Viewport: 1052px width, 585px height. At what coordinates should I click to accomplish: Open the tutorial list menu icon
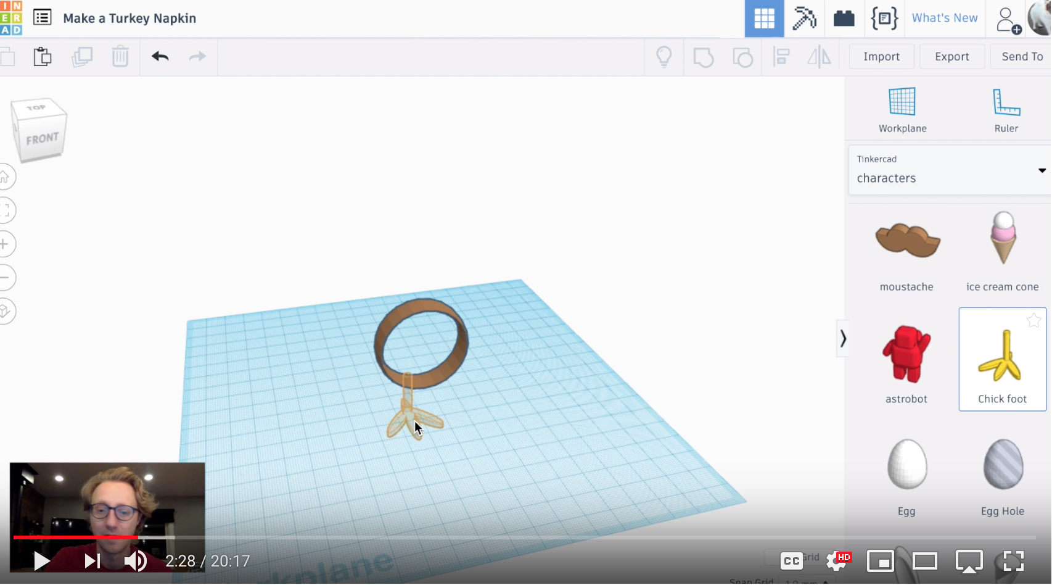click(x=42, y=18)
